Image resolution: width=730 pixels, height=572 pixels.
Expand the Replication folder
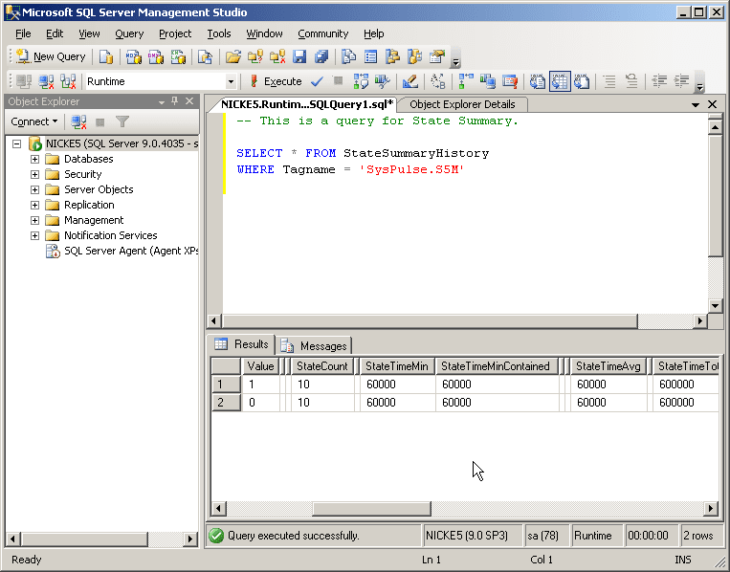point(34,206)
